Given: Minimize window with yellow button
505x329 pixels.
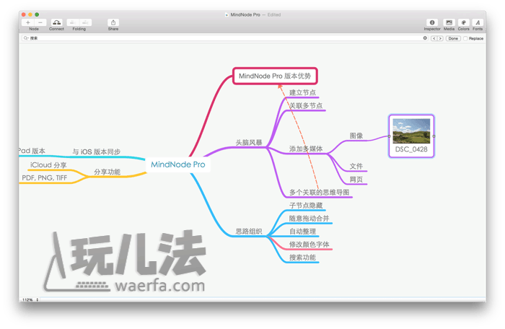Looking at the screenshot, I should [x=30, y=14].
